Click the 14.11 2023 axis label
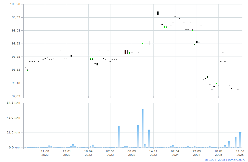Screen dimensions: 248x162 click(153, 153)
